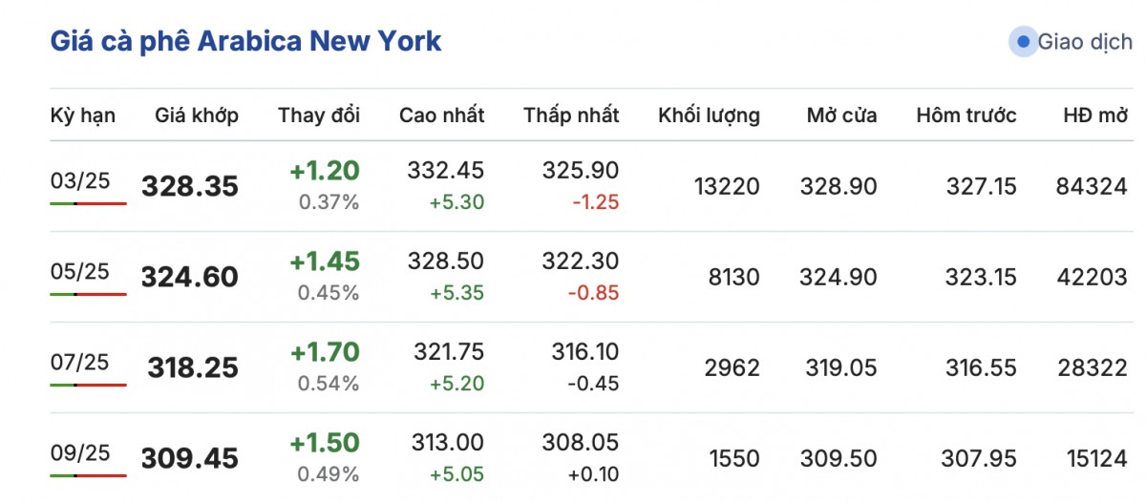The image size is (1146, 502).
Task: Sort by the Giá khớp column header
Action: point(197,115)
